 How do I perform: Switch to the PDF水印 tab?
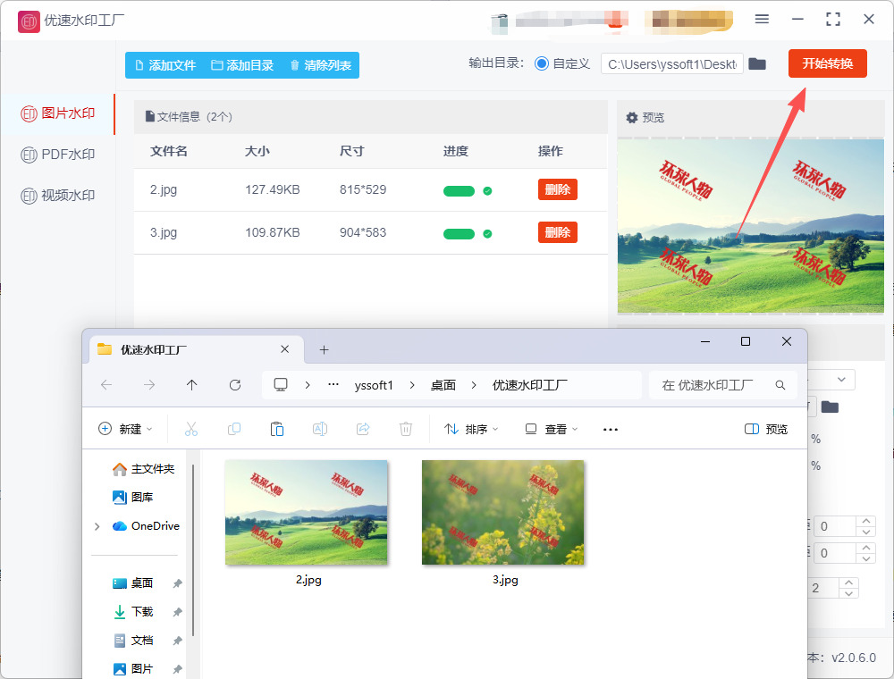57,155
